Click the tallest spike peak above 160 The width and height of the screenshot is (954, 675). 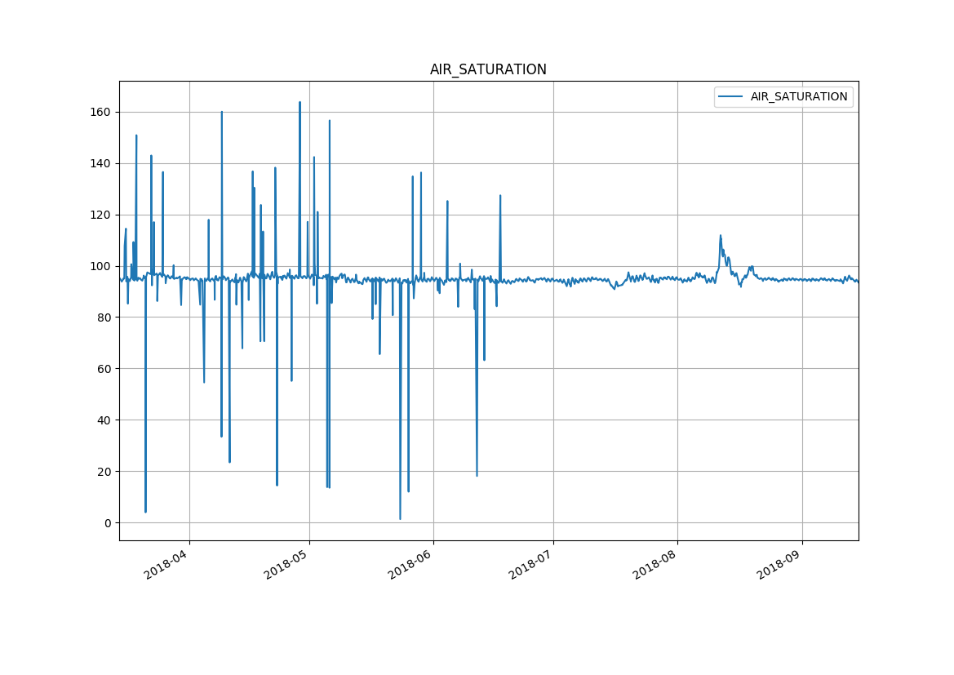coord(300,103)
